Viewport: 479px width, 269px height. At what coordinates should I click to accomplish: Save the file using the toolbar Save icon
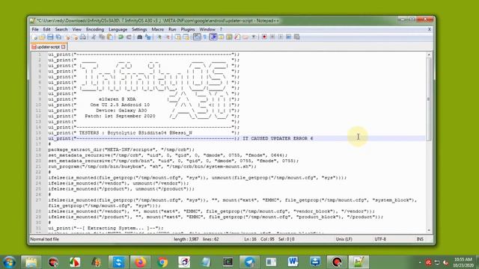click(50, 37)
